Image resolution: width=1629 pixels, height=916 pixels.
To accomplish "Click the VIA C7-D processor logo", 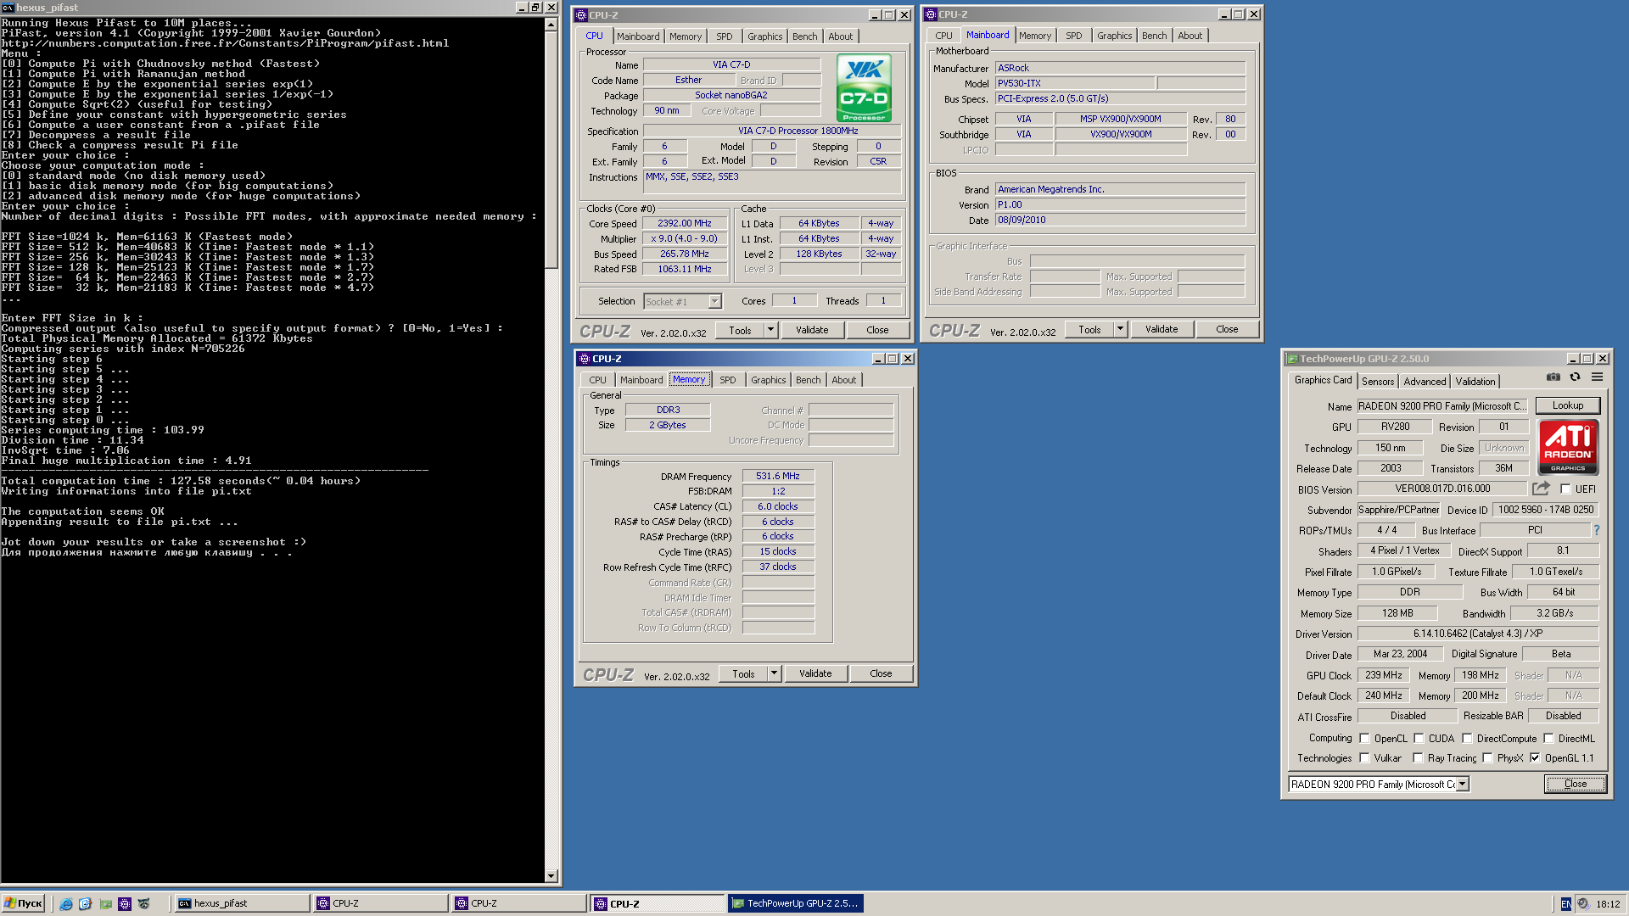I will tap(864, 88).
